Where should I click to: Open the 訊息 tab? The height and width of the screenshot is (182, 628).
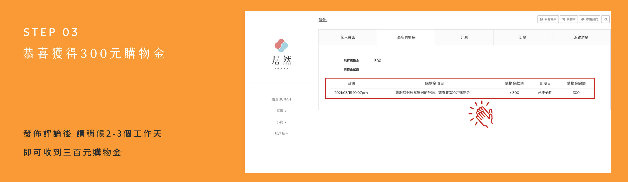coord(464,37)
